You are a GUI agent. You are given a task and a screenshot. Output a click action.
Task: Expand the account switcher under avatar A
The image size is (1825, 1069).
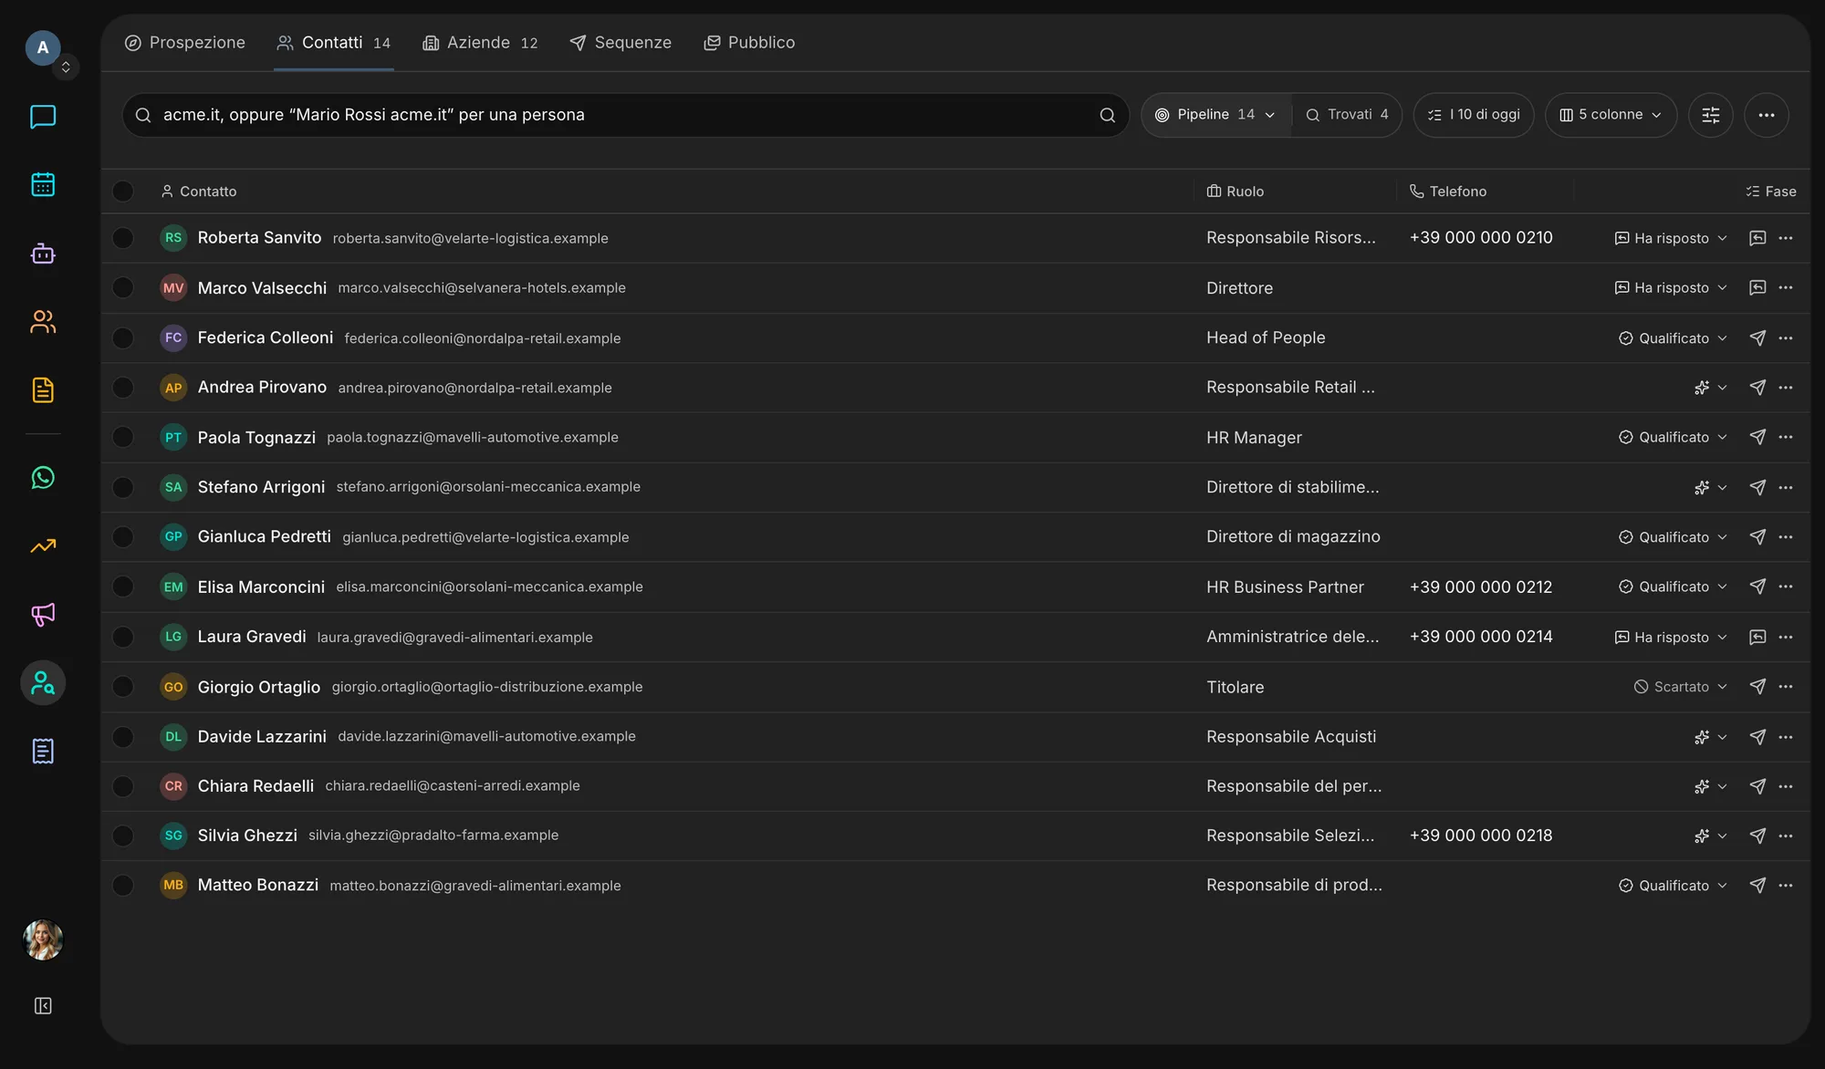pyautogui.click(x=66, y=67)
